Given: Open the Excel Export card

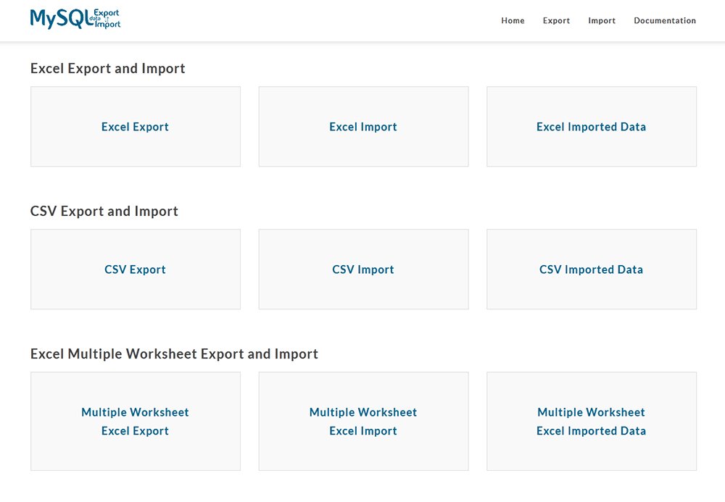Looking at the screenshot, I should (x=136, y=127).
